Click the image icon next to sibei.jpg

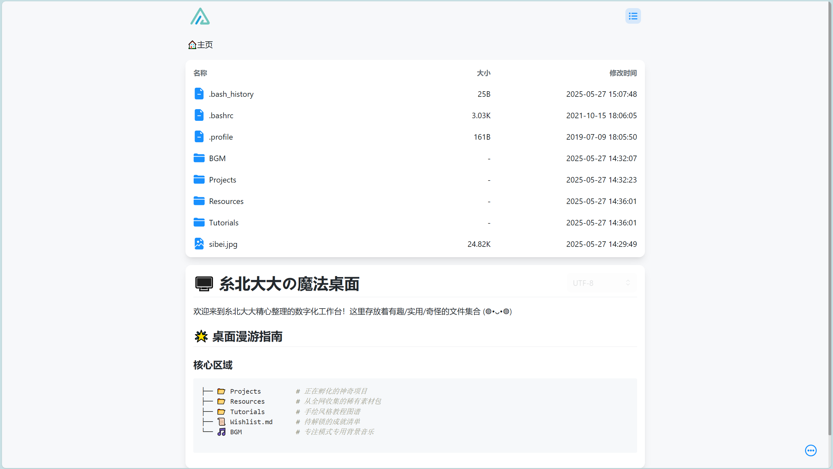[x=199, y=244]
